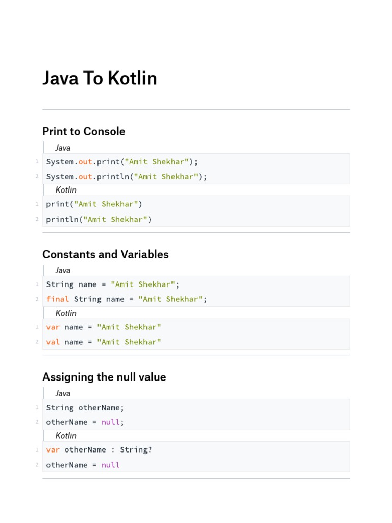Click the Kotlin "otherName = null" last line
This screenshot has height=523, width=392.
83,465
